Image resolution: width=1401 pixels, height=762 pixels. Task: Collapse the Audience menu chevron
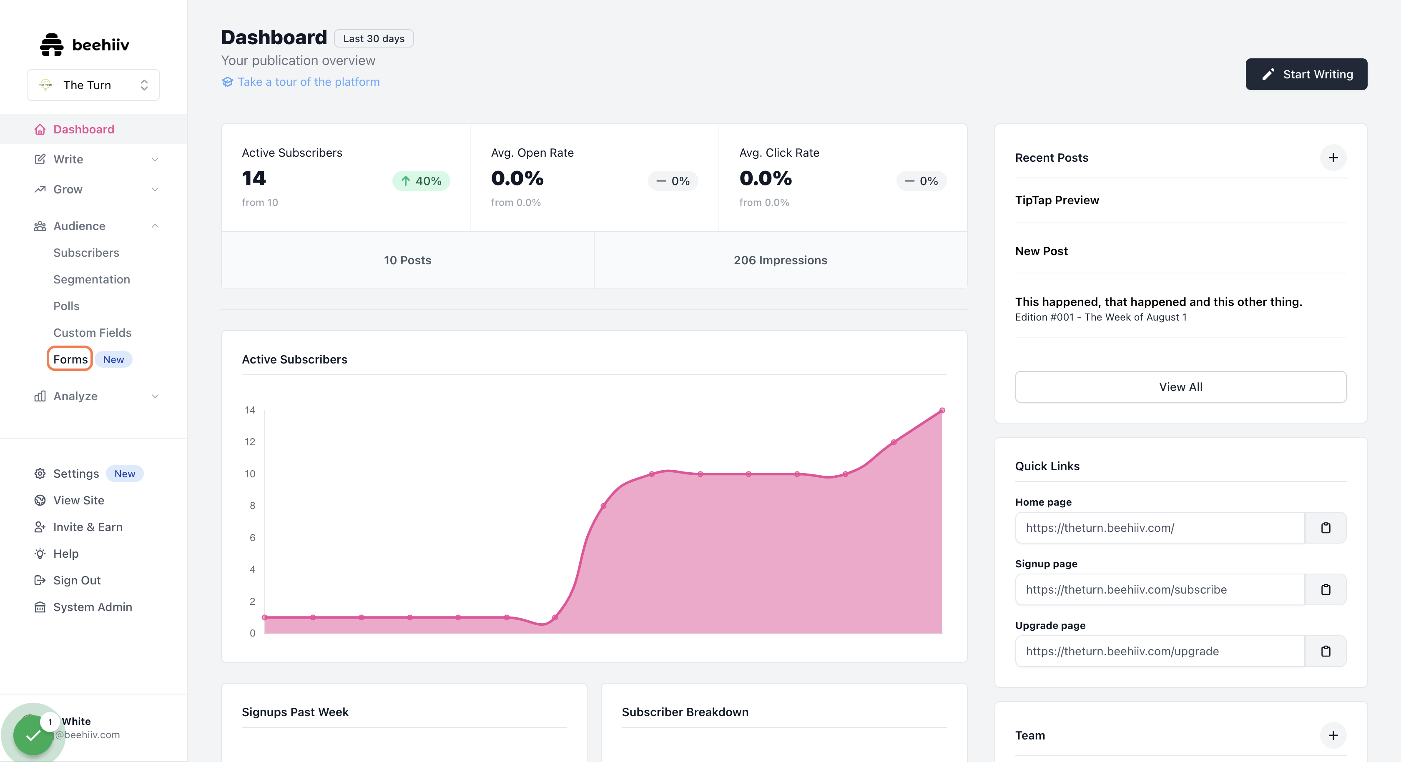point(155,226)
